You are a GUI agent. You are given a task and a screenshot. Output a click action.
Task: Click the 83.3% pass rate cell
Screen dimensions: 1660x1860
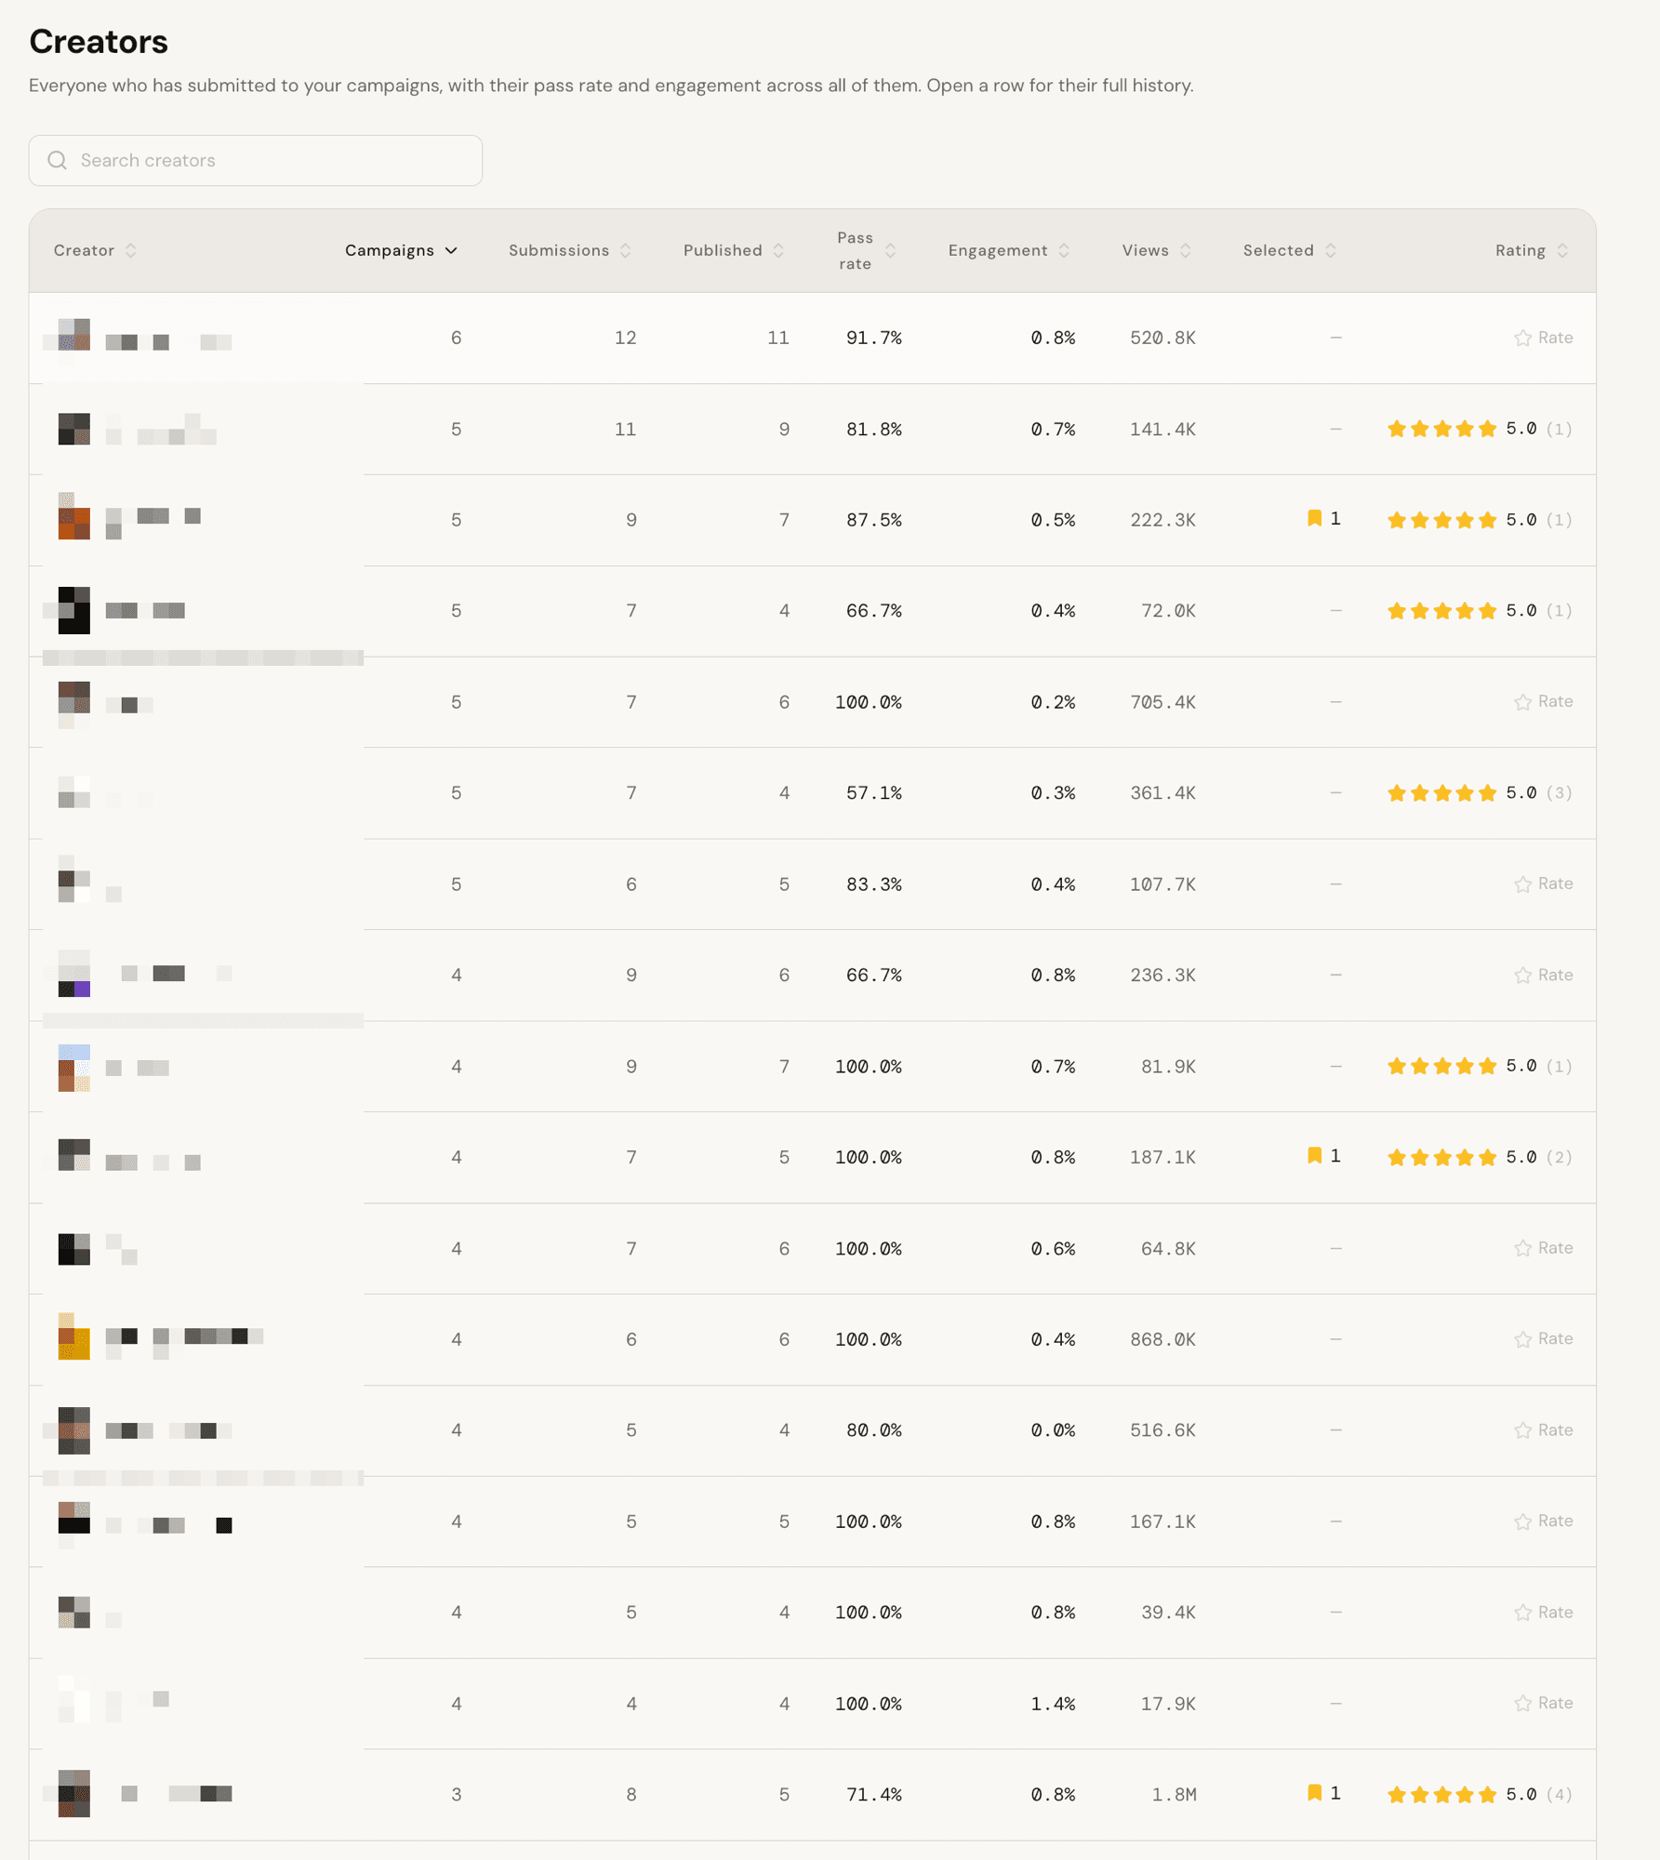click(874, 883)
